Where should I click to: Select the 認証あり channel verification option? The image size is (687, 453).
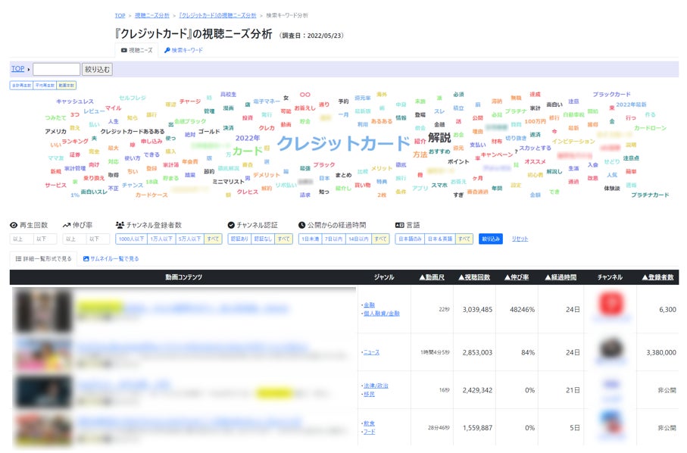[x=239, y=239]
